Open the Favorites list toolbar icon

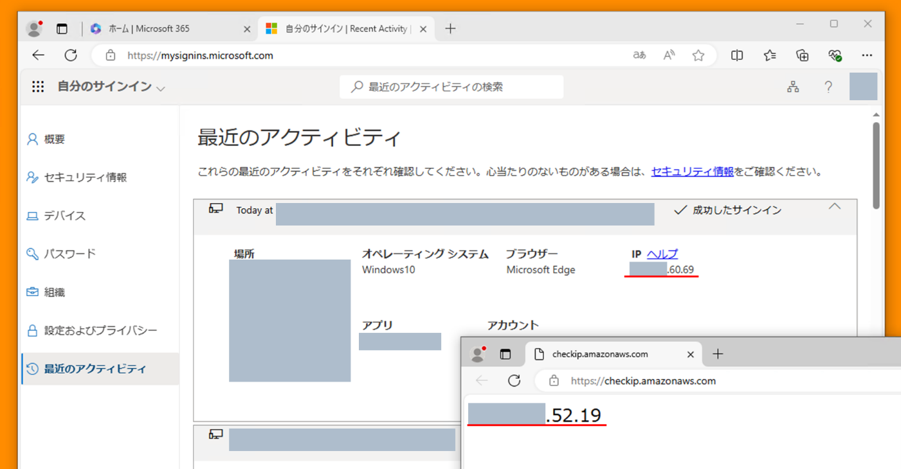tap(770, 55)
